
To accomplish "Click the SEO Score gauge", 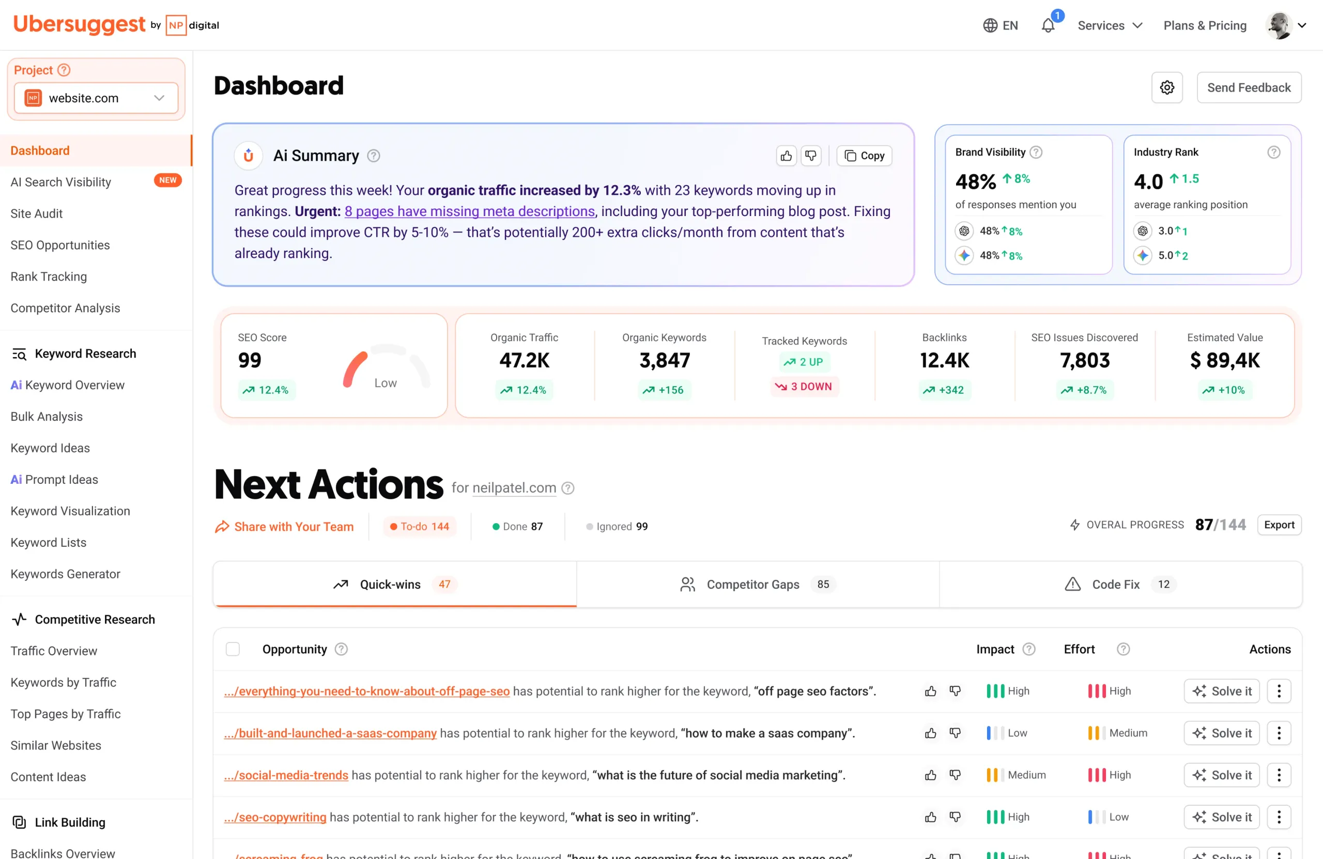I will point(387,367).
